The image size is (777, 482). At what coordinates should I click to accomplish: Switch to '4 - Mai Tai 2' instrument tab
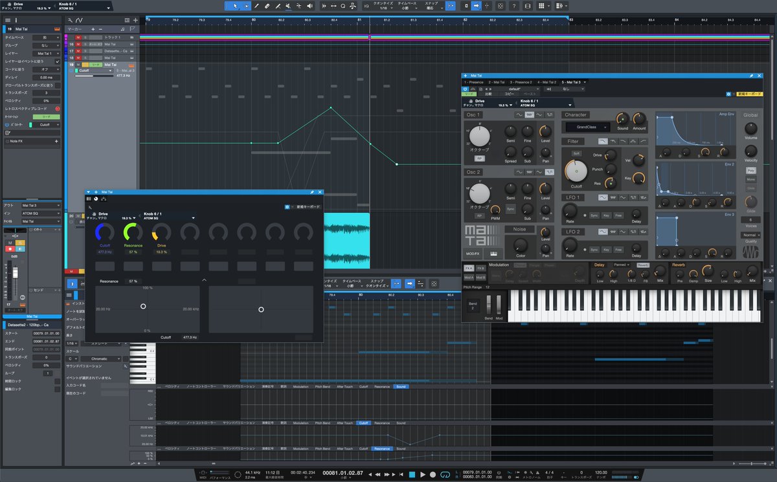click(546, 82)
